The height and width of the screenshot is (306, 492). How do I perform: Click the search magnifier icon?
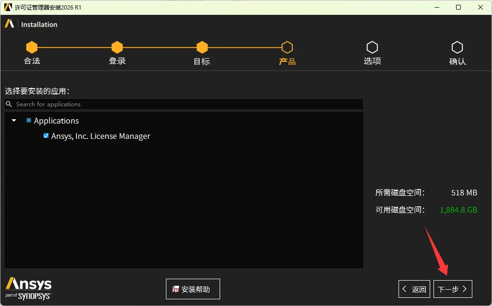pyautogui.click(x=9, y=104)
